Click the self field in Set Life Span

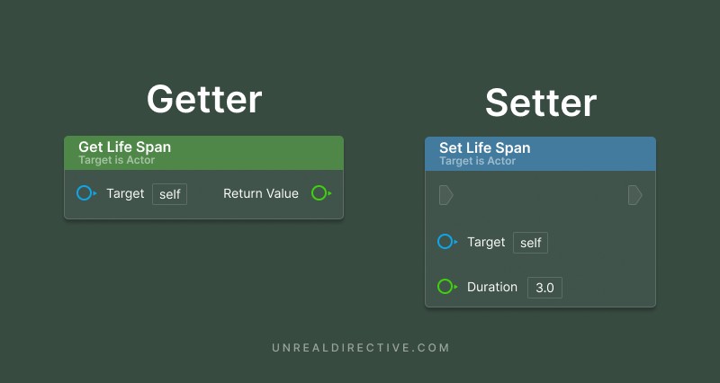click(530, 243)
